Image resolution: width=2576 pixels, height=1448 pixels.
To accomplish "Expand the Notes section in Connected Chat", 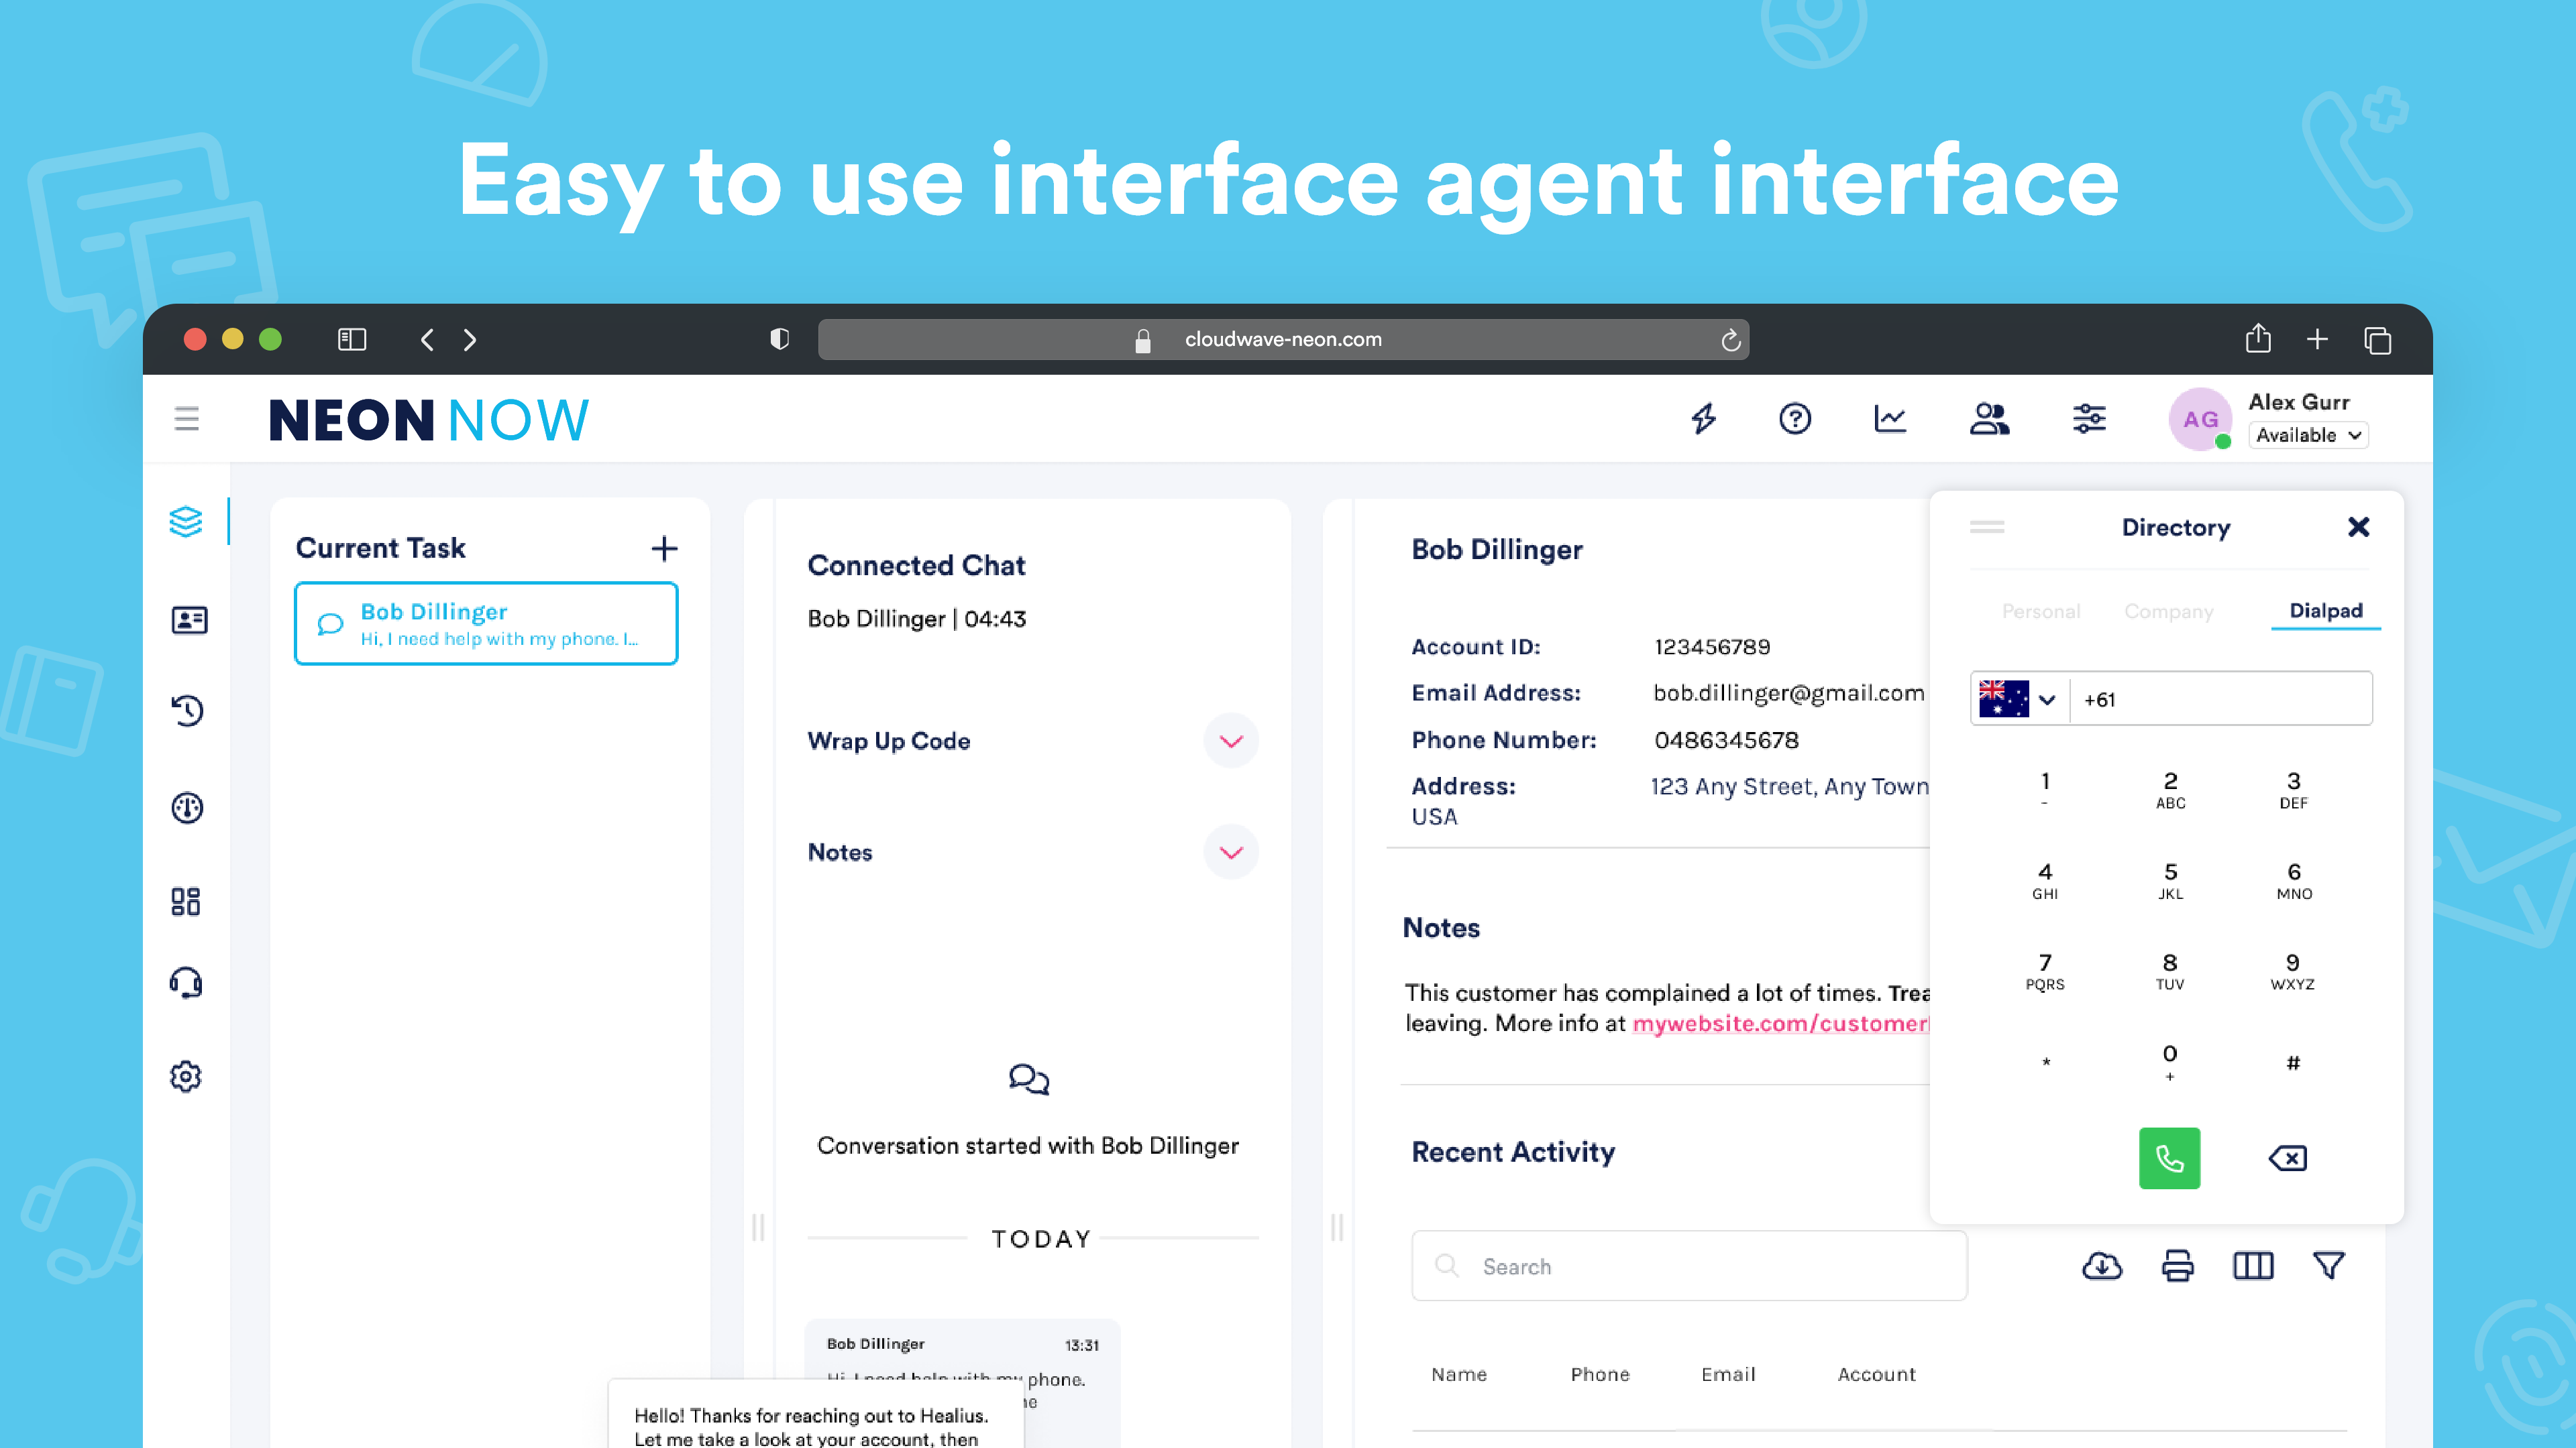I will pyautogui.click(x=1231, y=853).
